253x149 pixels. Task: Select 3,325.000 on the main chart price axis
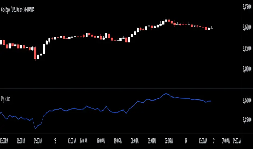pos(247,48)
